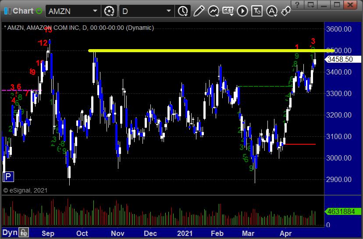Click the eSignal 2021 copyright text
This screenshot has height=239, width=363.
click(25, 190)
